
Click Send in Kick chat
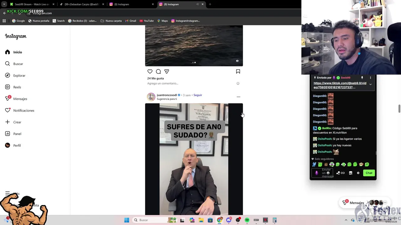[x=369, y=173]
